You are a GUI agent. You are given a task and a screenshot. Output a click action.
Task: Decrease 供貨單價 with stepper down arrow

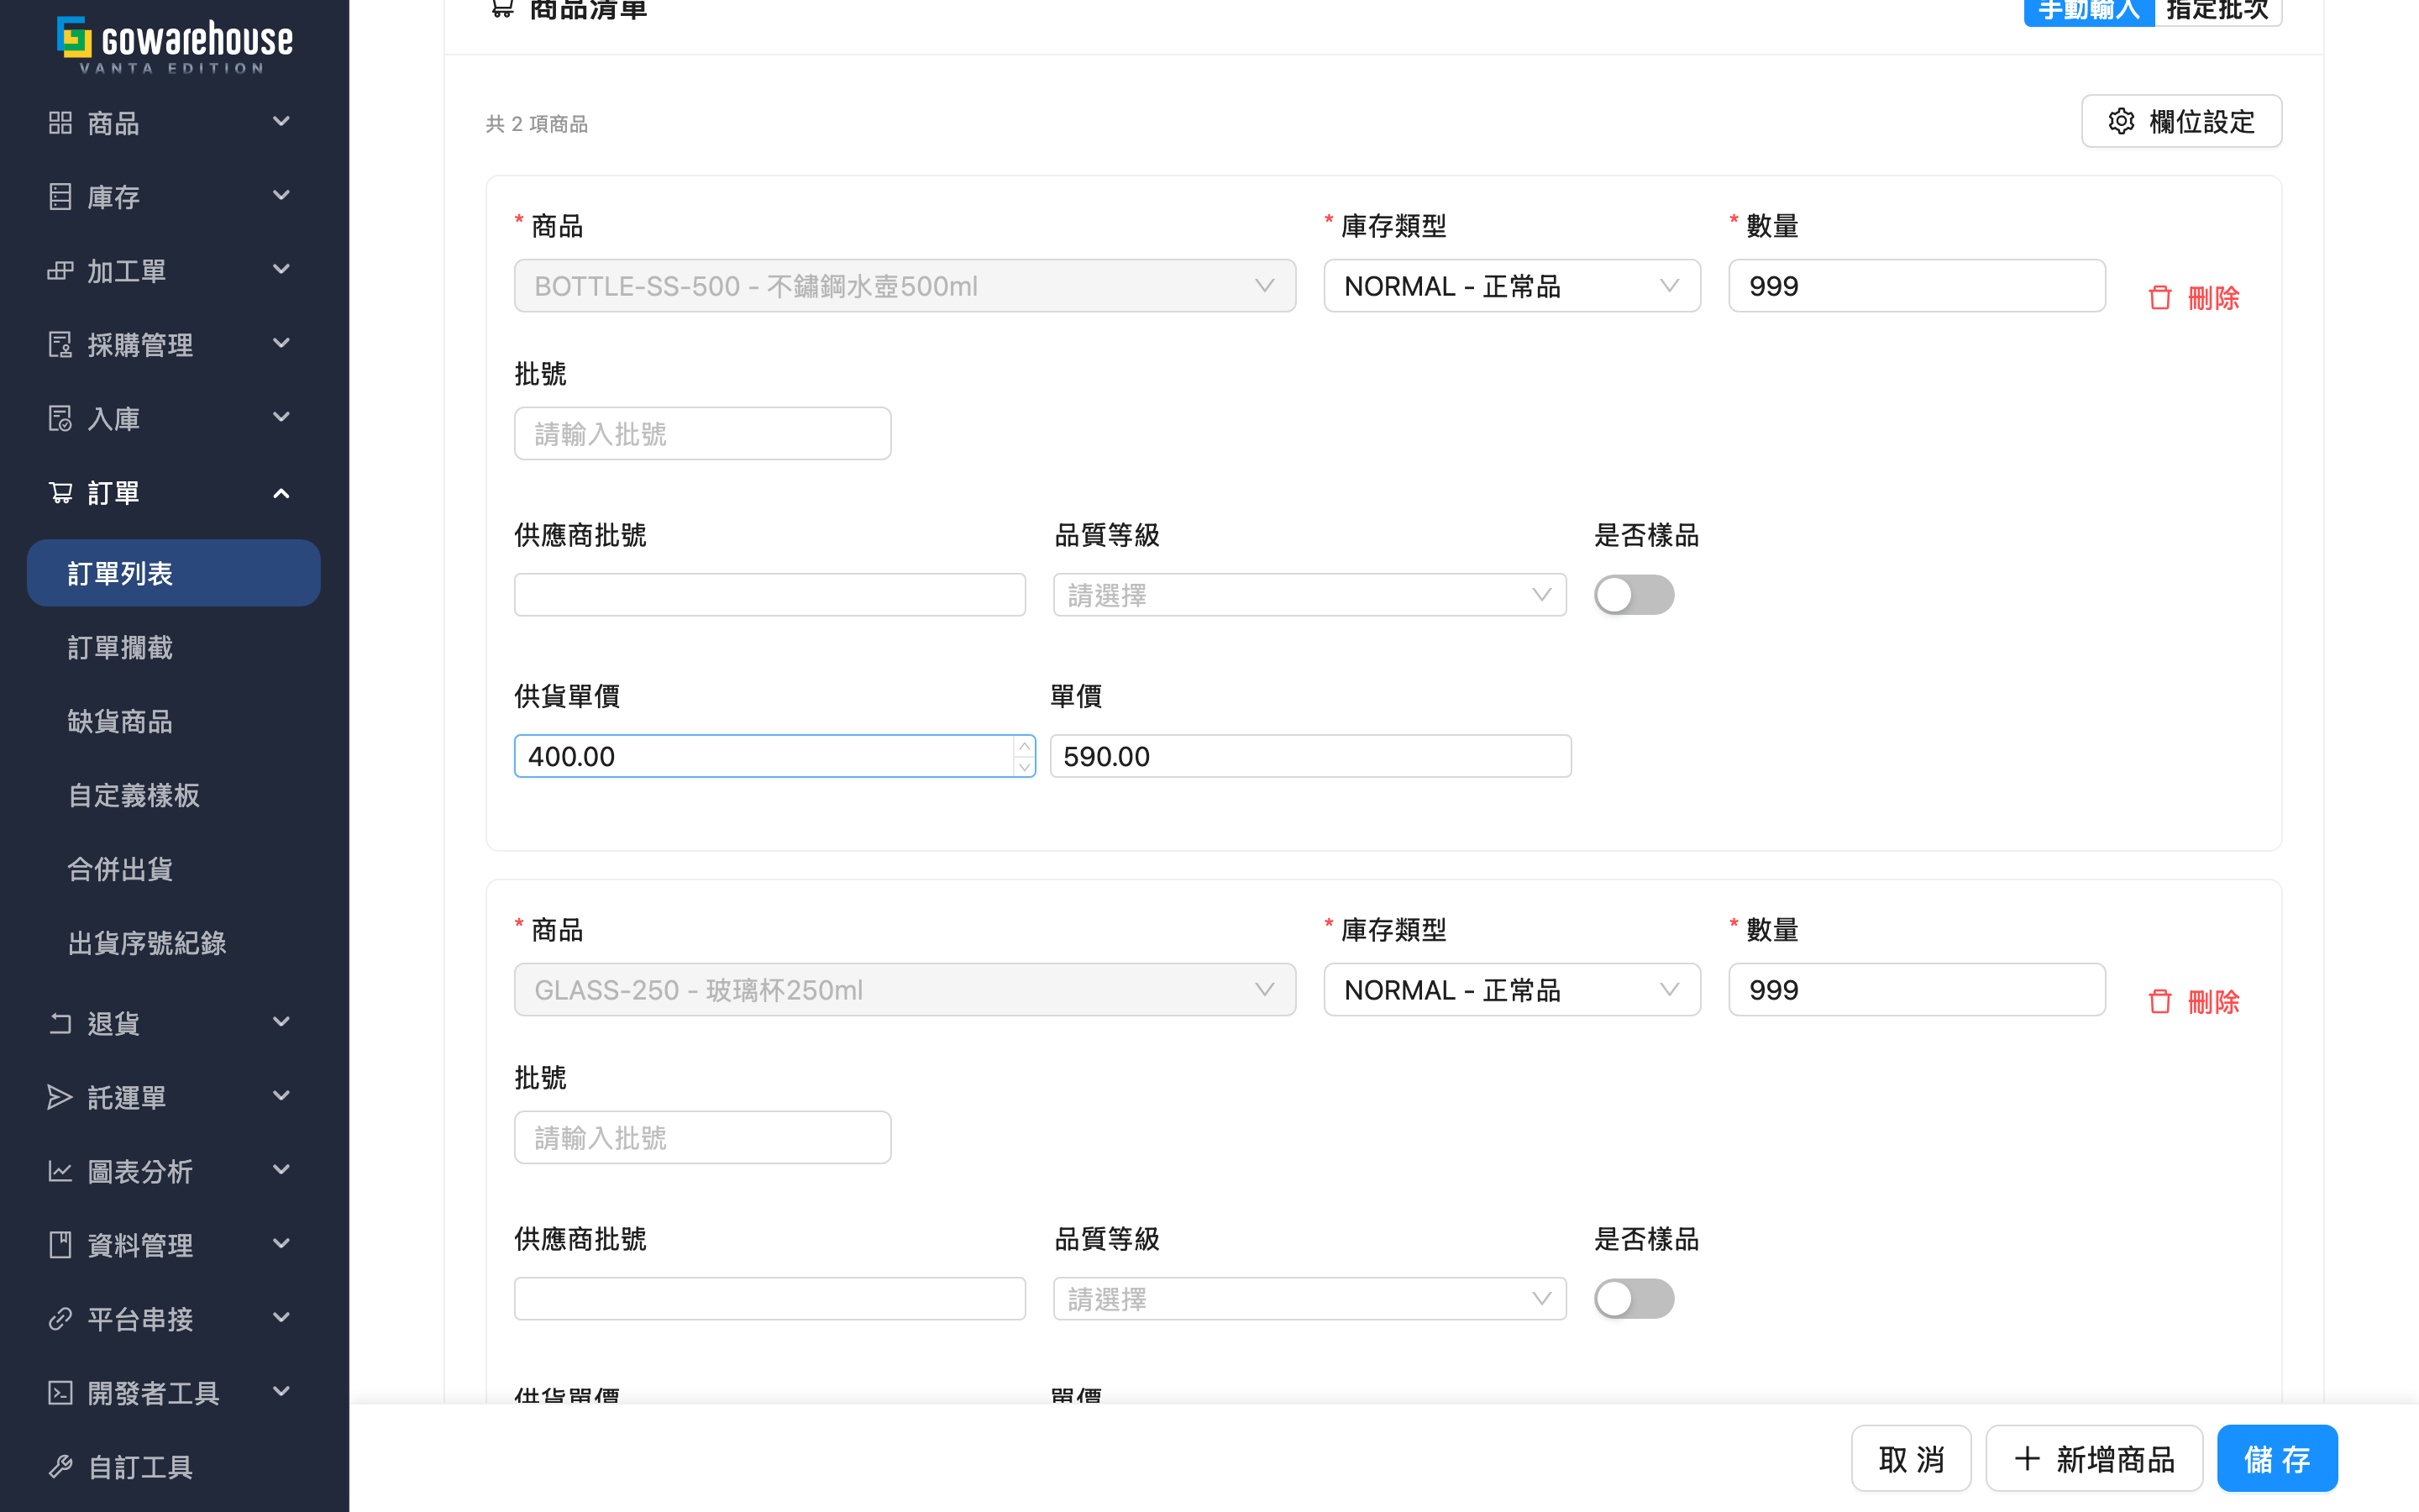[x=1024, y=767]
